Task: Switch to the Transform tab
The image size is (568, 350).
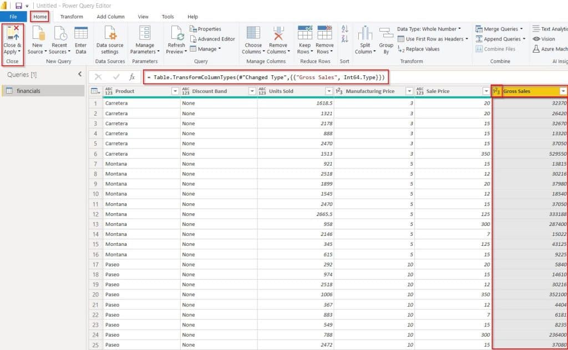Action: pos(72,17)
